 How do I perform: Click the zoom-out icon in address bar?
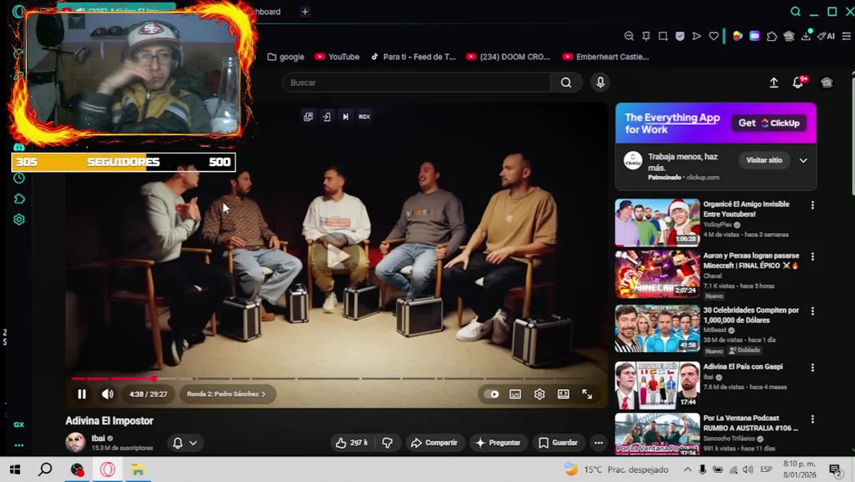[629, 36]
